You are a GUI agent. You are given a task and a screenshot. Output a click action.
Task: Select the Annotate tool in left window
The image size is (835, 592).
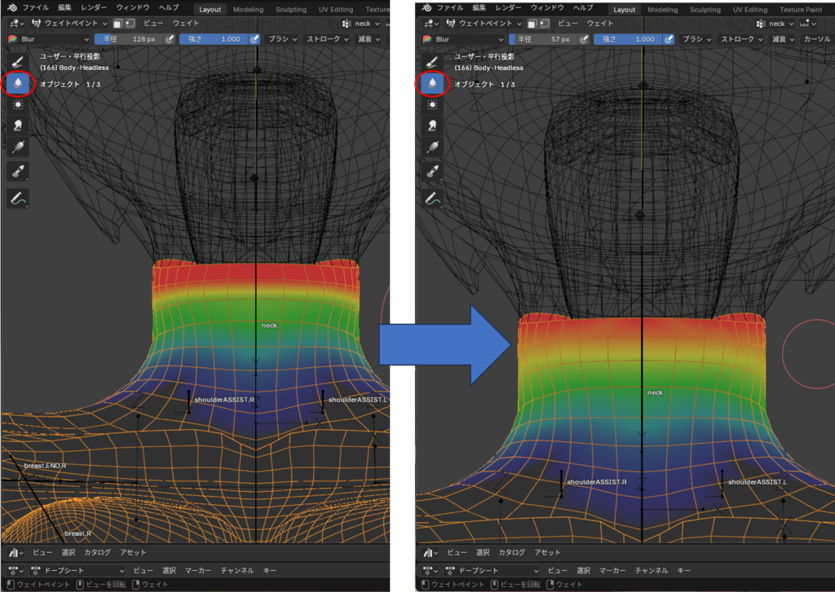(18, 197)
